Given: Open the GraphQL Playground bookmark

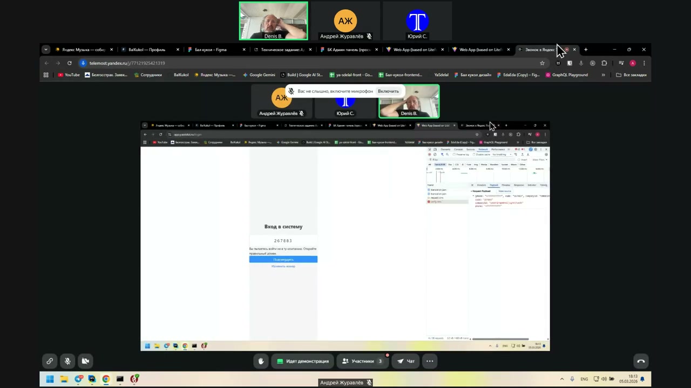Looking at the screenshot, I should 566,75.
